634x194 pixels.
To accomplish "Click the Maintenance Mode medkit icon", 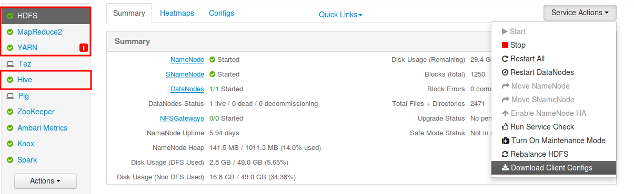I will 505,141.
